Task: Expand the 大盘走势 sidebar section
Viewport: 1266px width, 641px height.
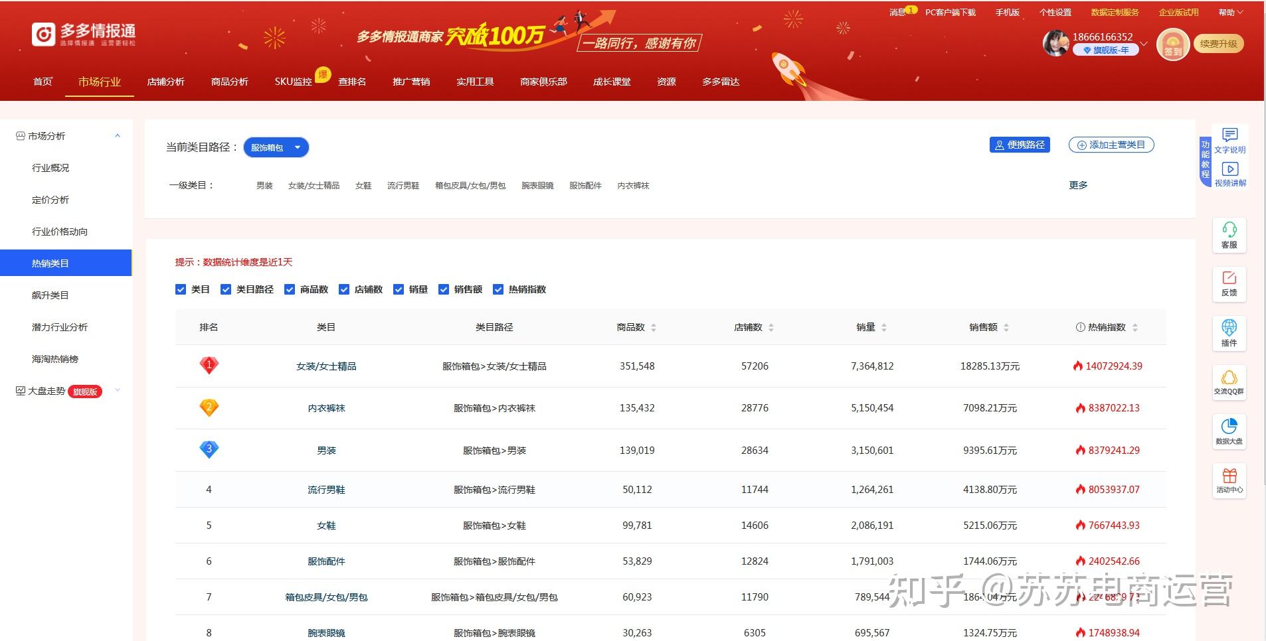Action: point(118,391)
